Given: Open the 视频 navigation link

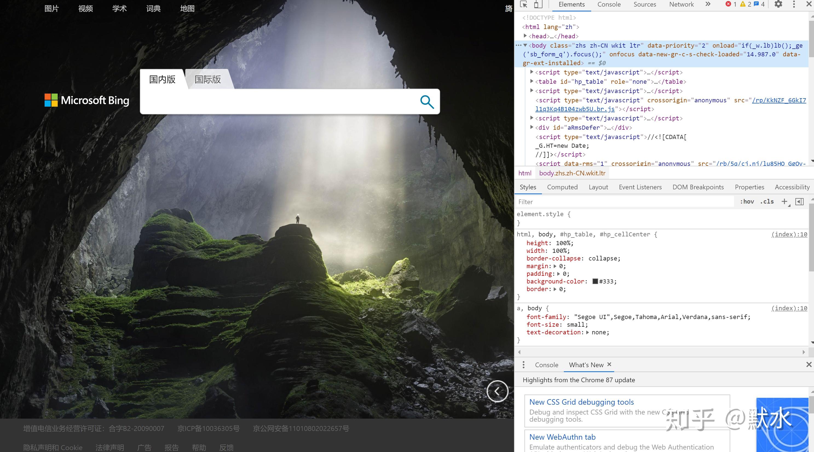Looking at the screenshot, I should [x=86, y=8].
